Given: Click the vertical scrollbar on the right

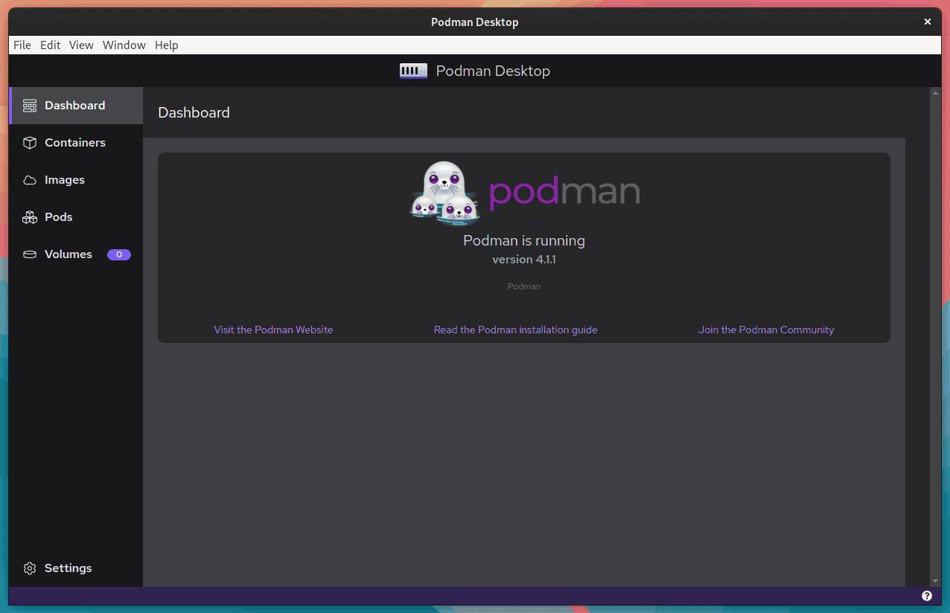Looking at the screenshot, I should coord(936,335).
